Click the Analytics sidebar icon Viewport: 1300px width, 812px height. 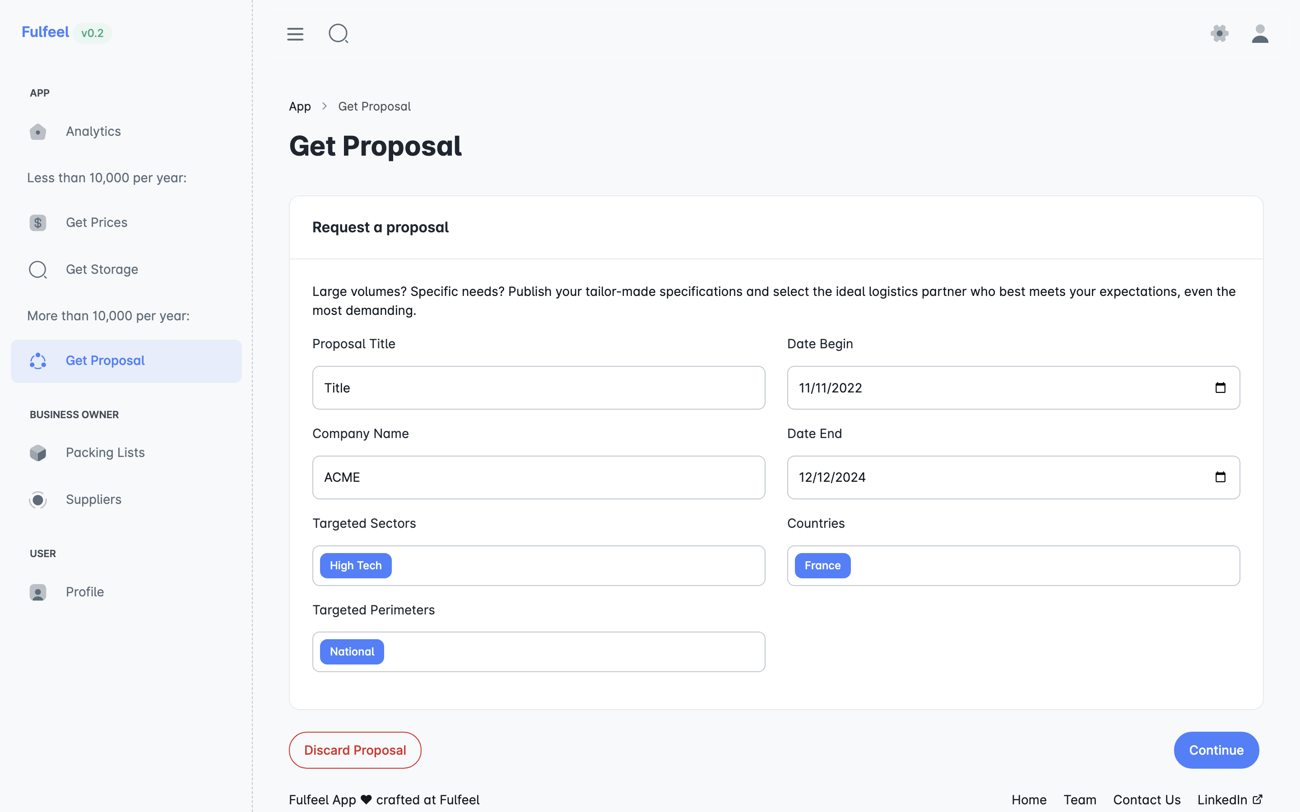pos(37,132)
